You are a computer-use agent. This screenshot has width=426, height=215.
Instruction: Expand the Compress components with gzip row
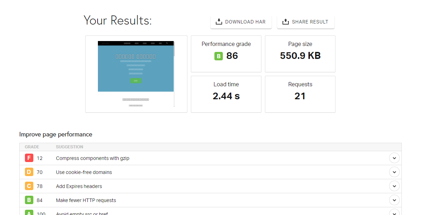coord(394,158)
